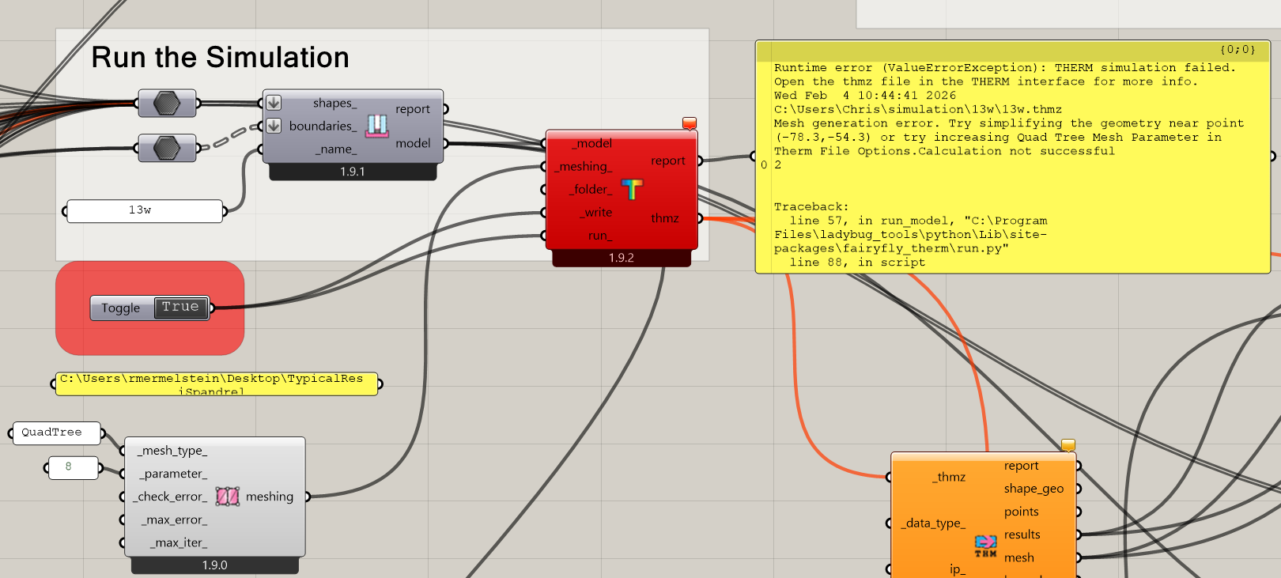Click the Run the Simulation group title
This screenshot has height=578, width=1281.
coord(220,58)
